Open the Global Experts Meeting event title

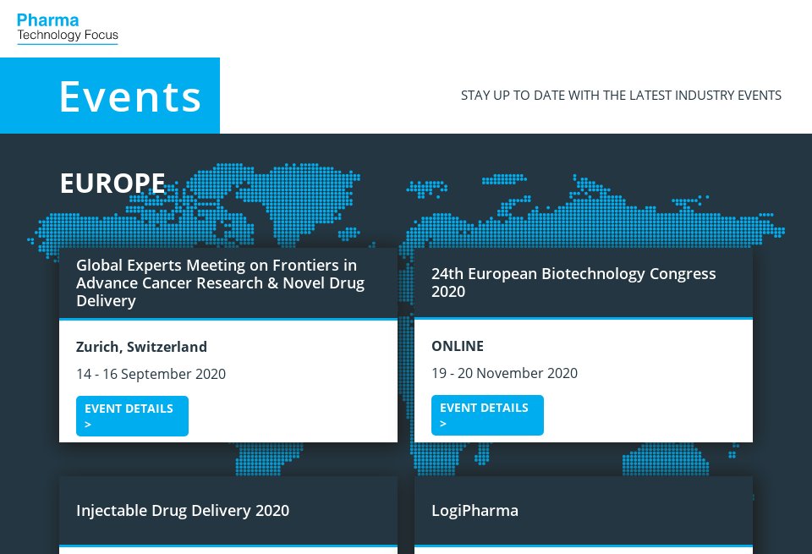220,283
